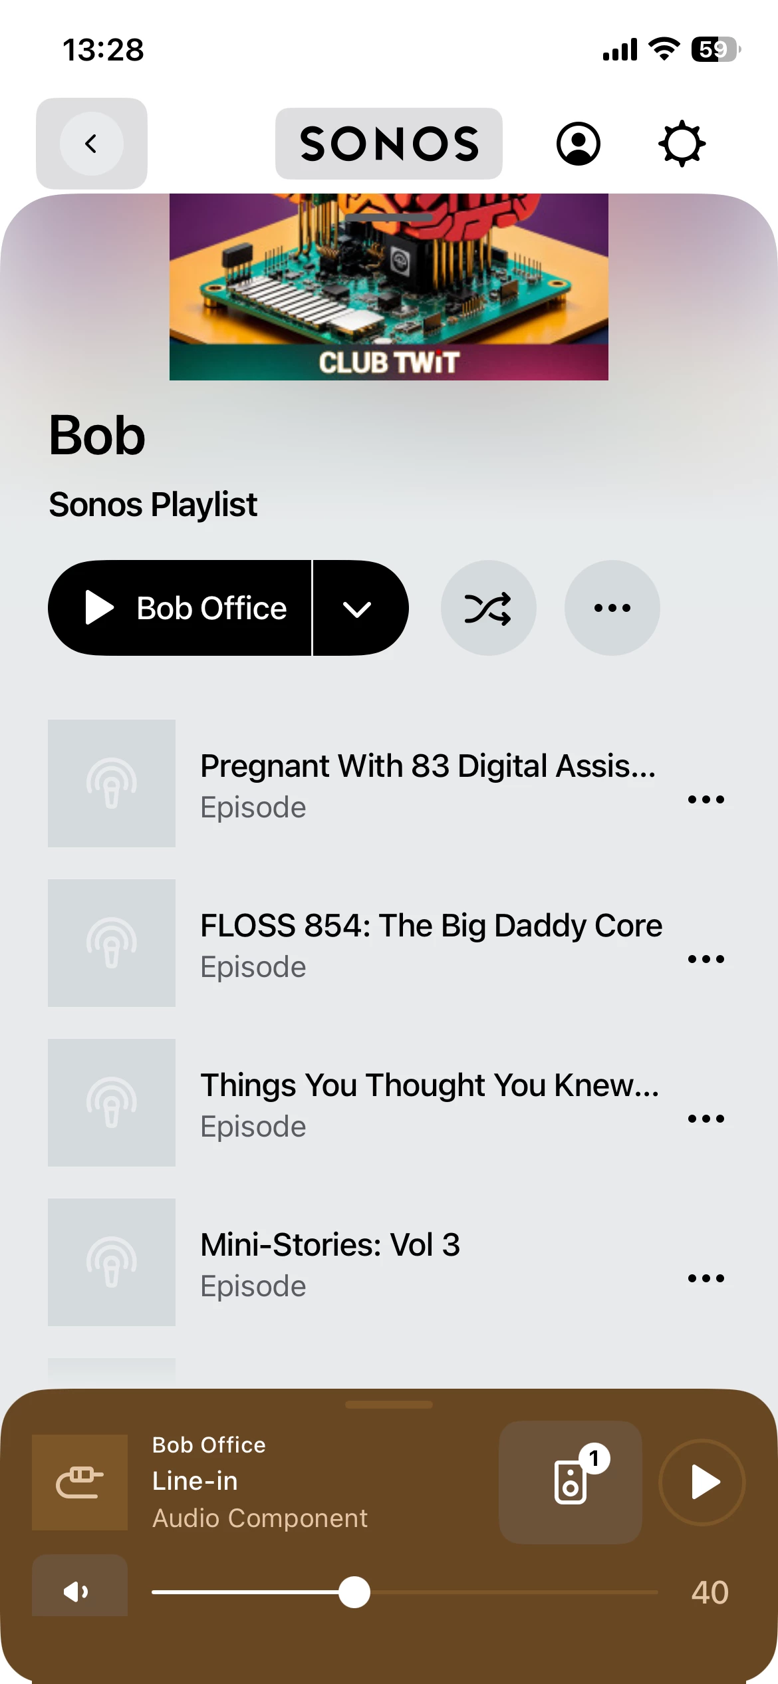778x1684 pixels.
Task: Show more options for Mini-Stories Vol 3
Action: click(x=706, y=1278)
